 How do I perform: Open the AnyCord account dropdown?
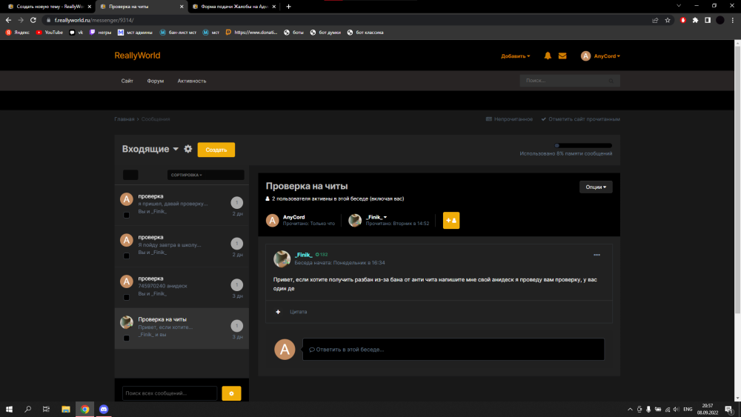[607, 56]
